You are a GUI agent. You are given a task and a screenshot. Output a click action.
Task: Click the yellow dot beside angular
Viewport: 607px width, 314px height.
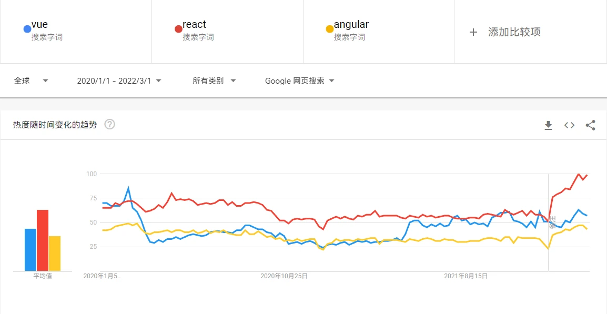pyautogui.click(x=330, y=29)
